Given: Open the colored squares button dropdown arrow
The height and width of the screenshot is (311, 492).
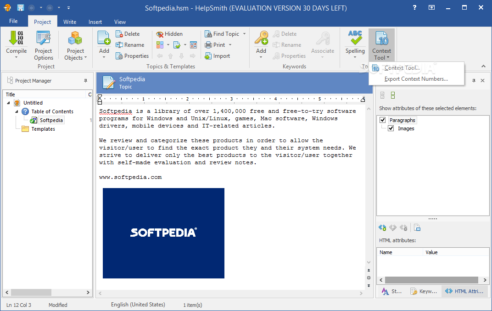Looking at the screenshot, I should tap(168, 45).
